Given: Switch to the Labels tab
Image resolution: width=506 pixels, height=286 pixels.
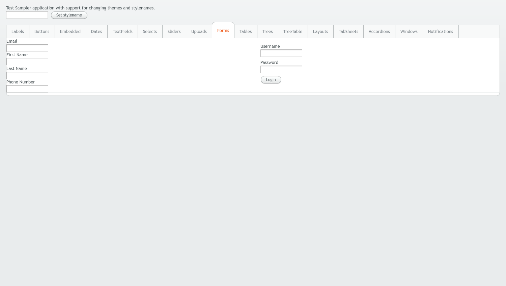Looking at the screenshot, I should pyautogui.click(x=18, y=32).
